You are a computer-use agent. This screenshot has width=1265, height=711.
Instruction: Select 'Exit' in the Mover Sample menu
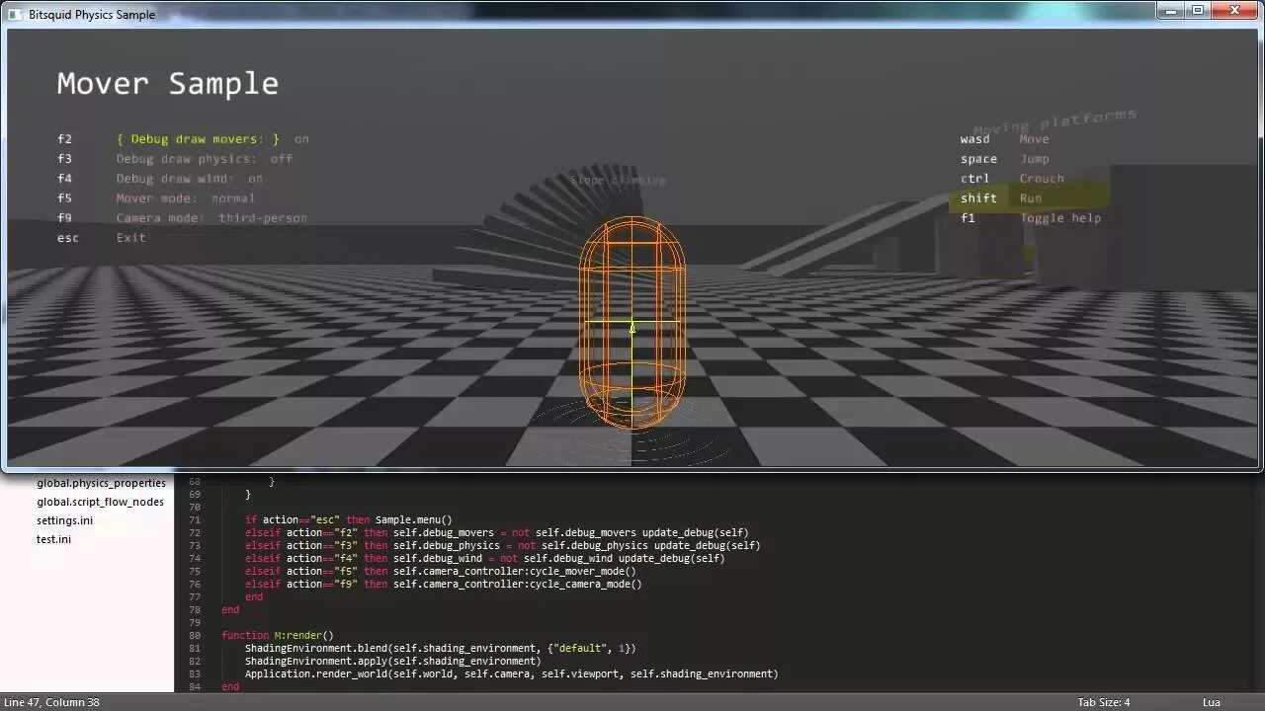point(130,237)
